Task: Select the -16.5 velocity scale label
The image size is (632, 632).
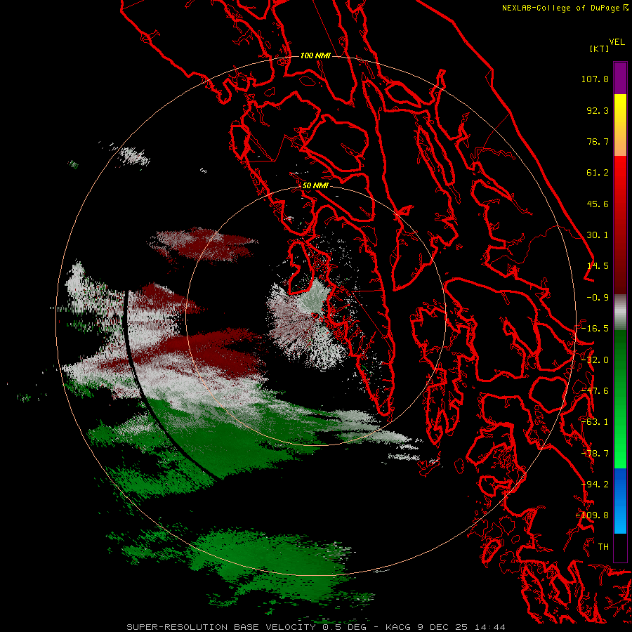Action: [595, 329]
